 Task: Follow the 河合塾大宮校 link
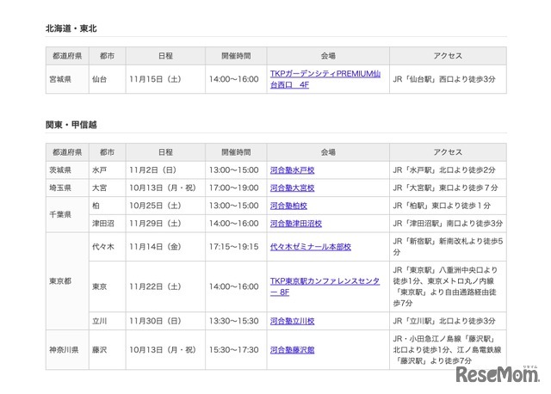tap(292, 188)
